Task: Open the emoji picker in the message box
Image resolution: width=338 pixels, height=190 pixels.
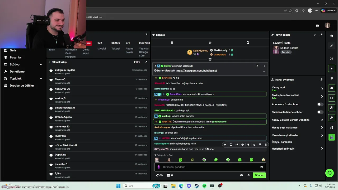Action: 262,167
